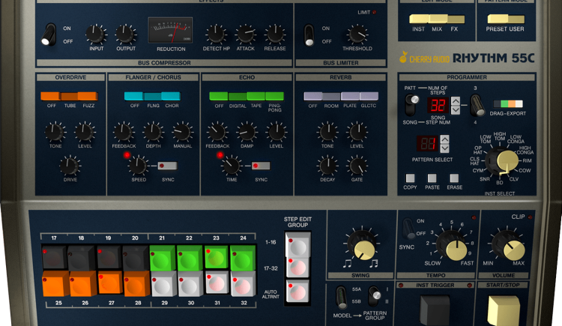Toggle orange step 27 button
Image resolution: width=562 pixels, height=326 pixels.
(x=109, y=284)
